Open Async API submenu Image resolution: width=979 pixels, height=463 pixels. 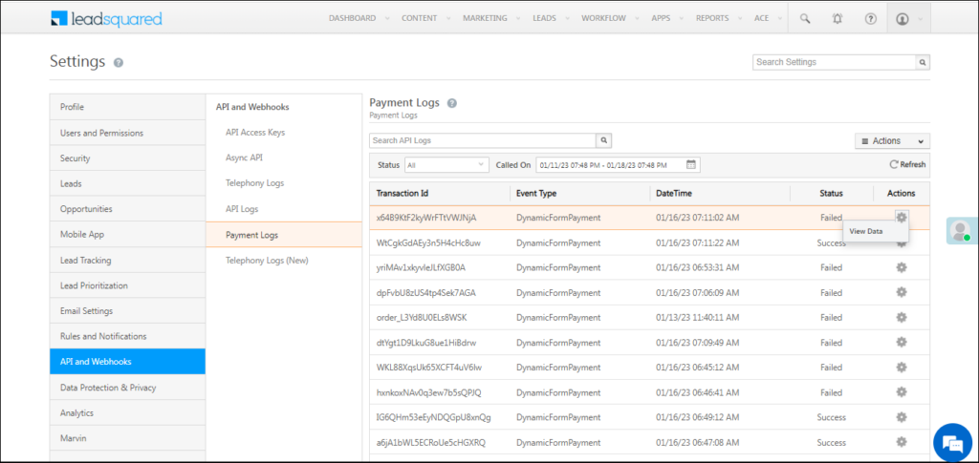(244, 158)
